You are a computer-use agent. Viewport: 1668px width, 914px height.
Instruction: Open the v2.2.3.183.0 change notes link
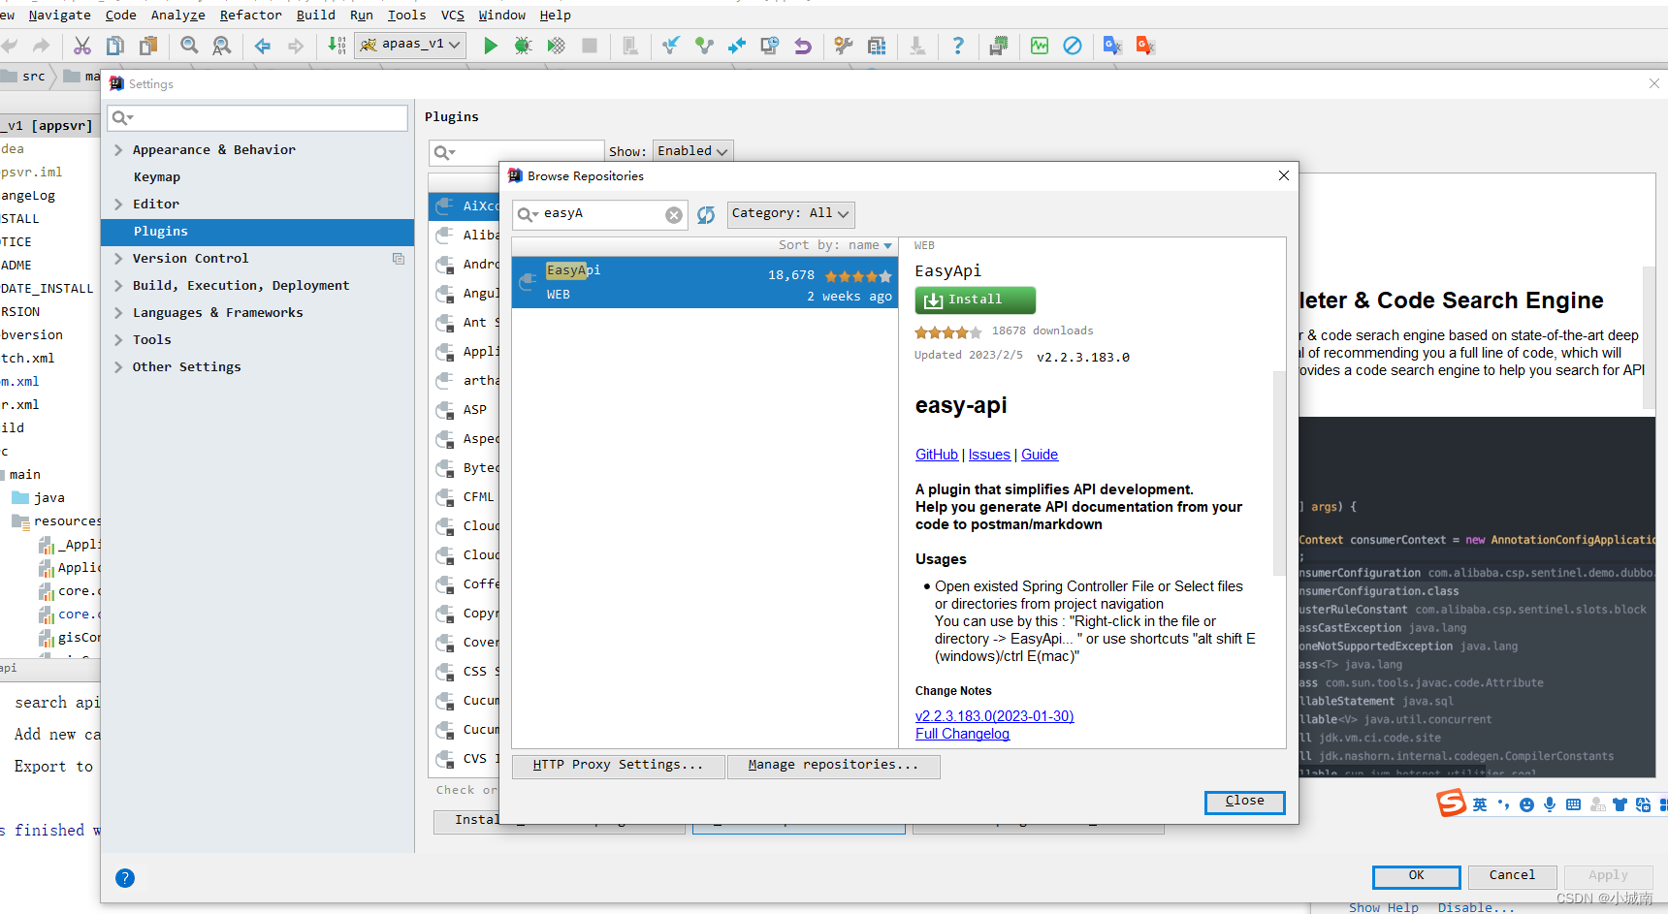pyautogui.click(x=994, y=716)
